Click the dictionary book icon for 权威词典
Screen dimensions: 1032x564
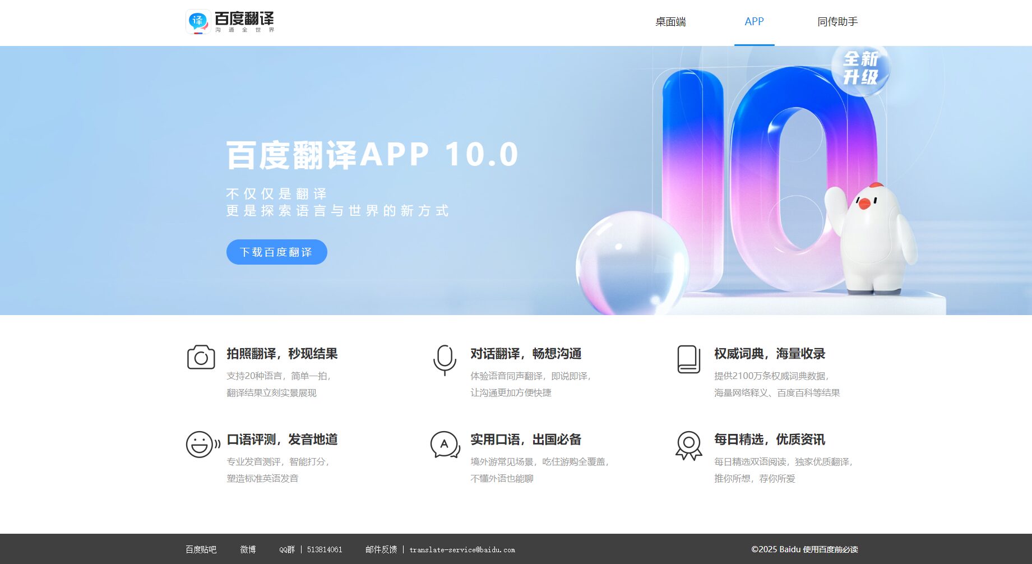pyautogui.click(x=688, y=357)
